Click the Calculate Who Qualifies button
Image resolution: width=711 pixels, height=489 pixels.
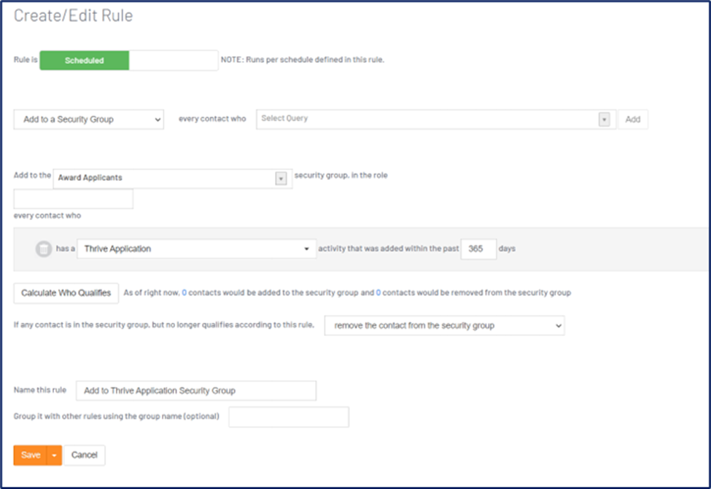pyautogui.click(x=66, y=293)
